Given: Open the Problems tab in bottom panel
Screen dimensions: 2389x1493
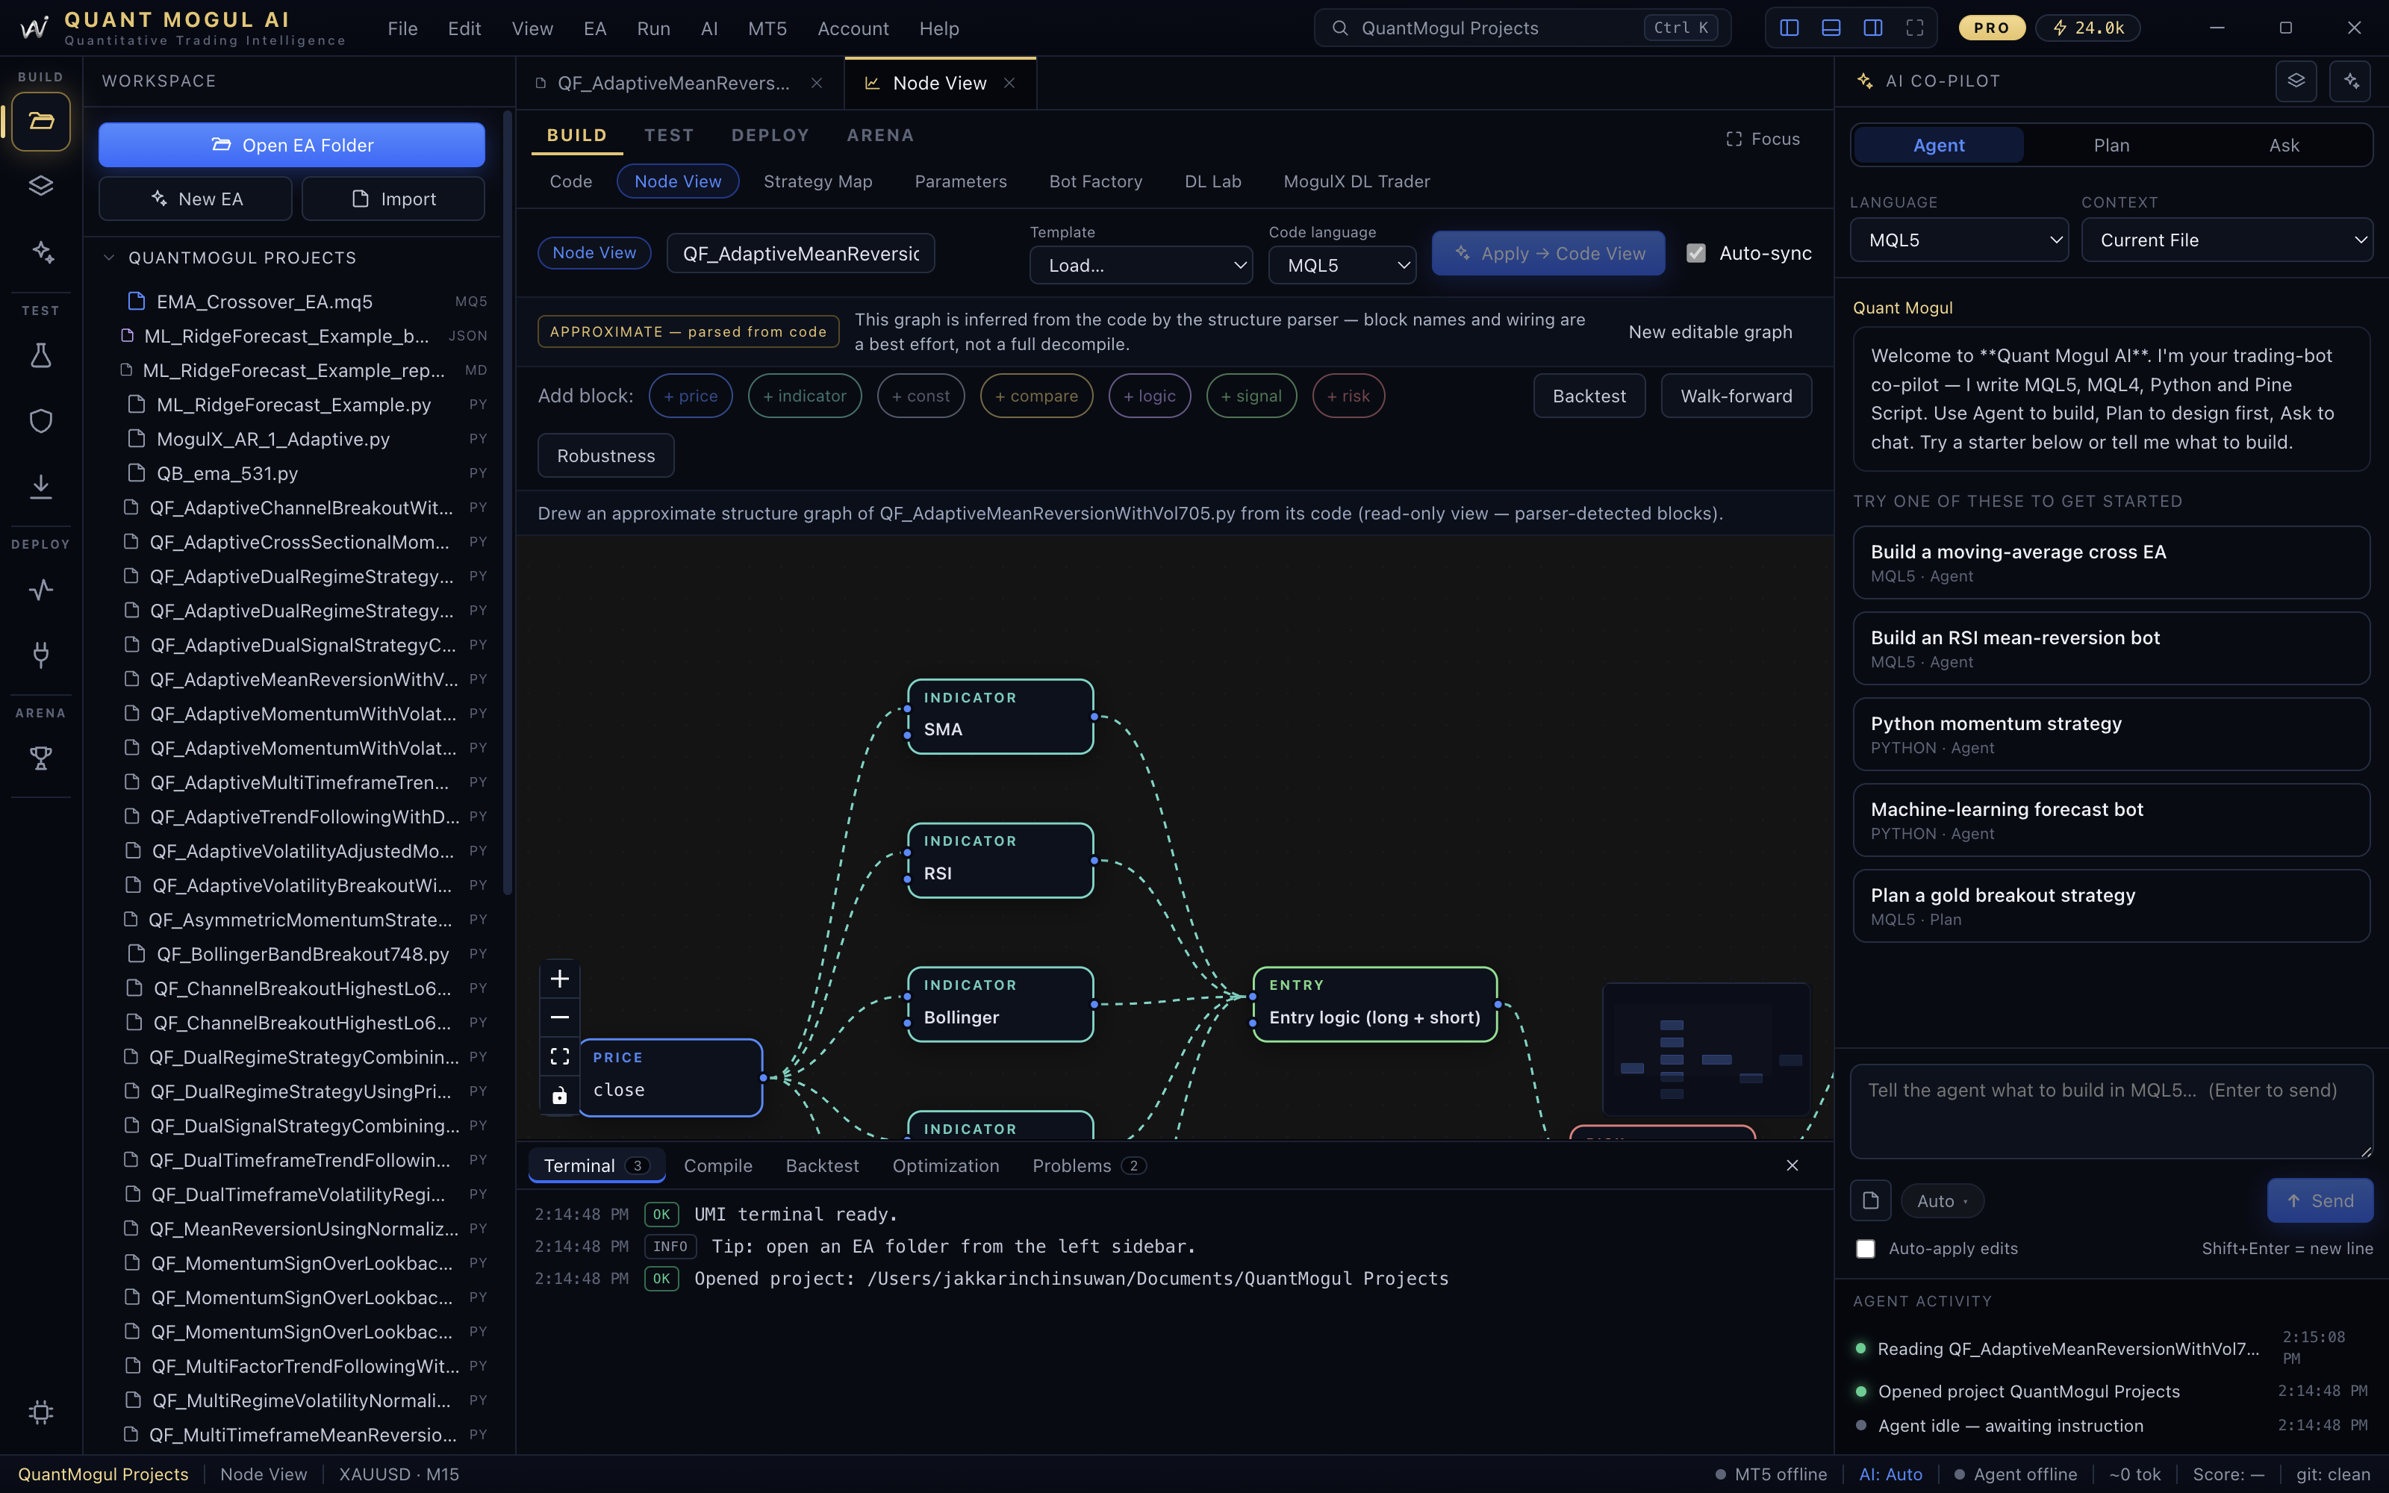Looking at the screenshot, I should [1088, 1165].
